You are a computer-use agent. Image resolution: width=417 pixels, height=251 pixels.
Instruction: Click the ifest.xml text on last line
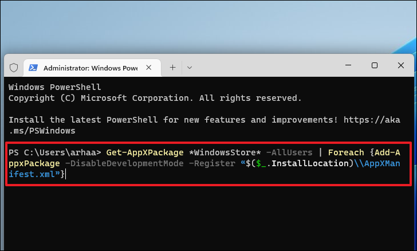coord(32,174)
